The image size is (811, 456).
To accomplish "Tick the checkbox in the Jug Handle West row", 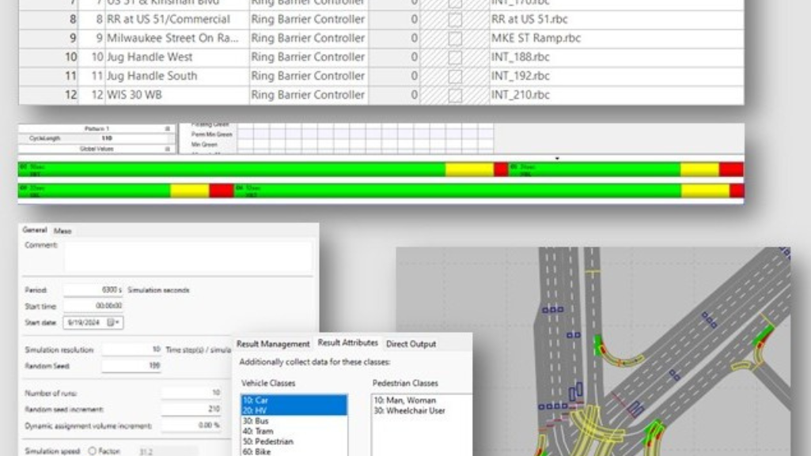I will click(455, 57).
